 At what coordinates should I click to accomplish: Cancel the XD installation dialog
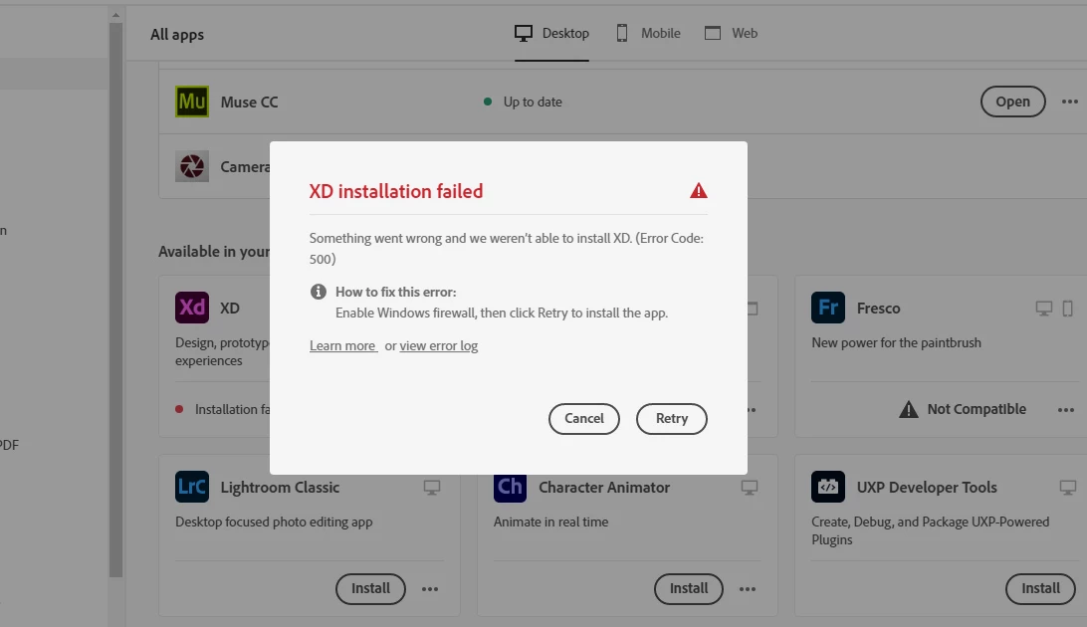583,418
